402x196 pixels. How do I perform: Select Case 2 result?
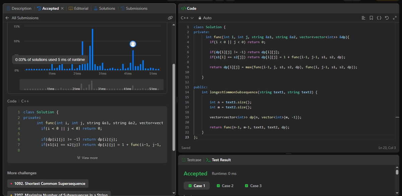pyautogui.click(x=225, y=186)
